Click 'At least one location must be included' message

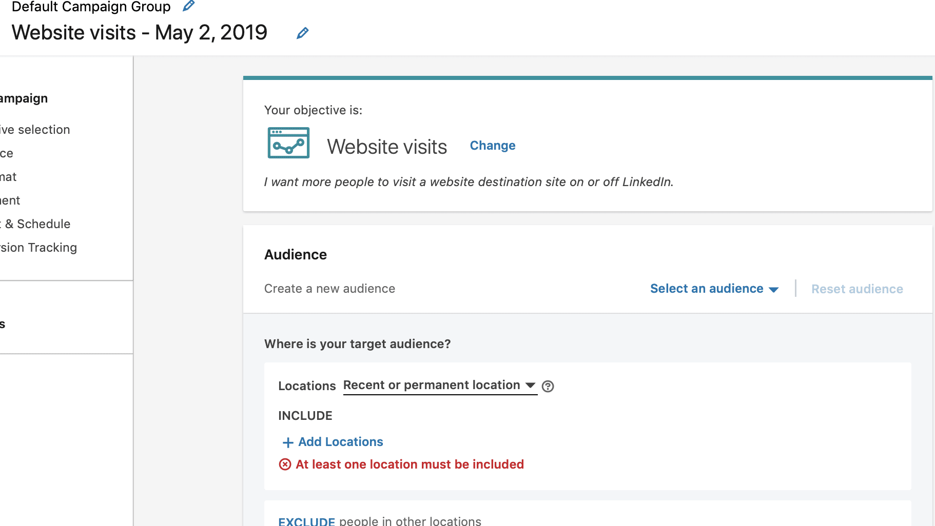pos(410,464)
